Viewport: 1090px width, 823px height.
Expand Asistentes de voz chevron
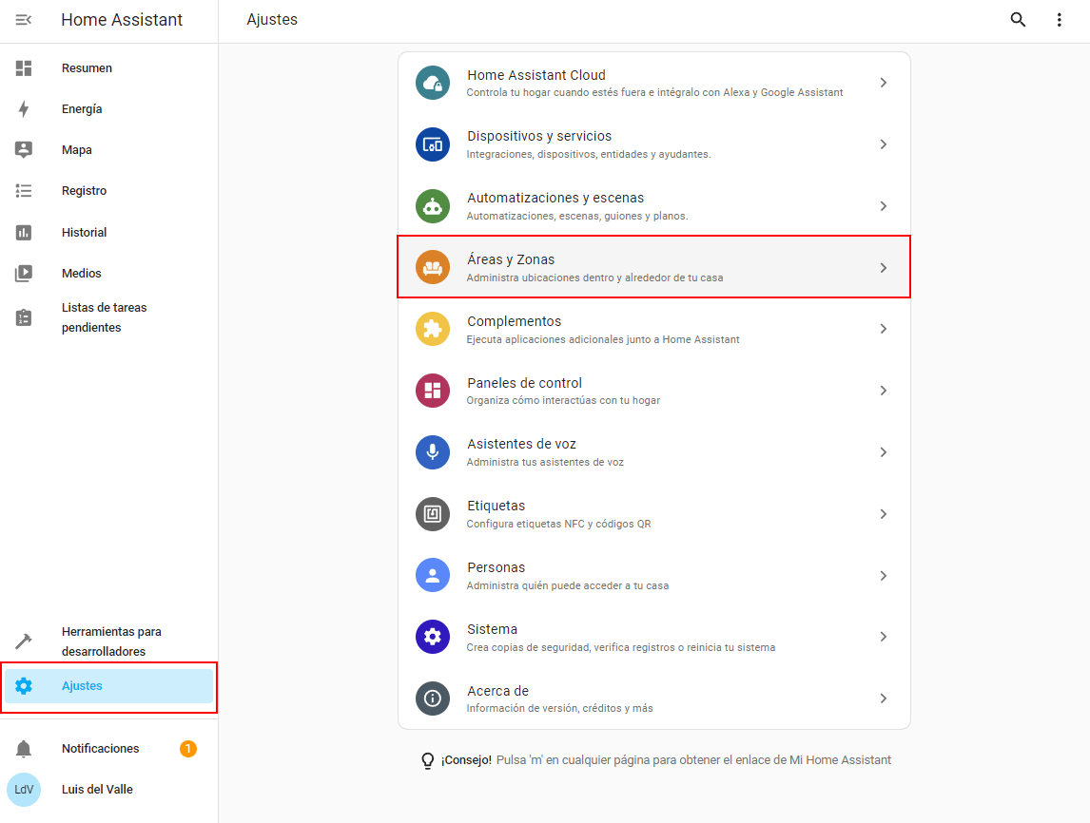[883, 452]
